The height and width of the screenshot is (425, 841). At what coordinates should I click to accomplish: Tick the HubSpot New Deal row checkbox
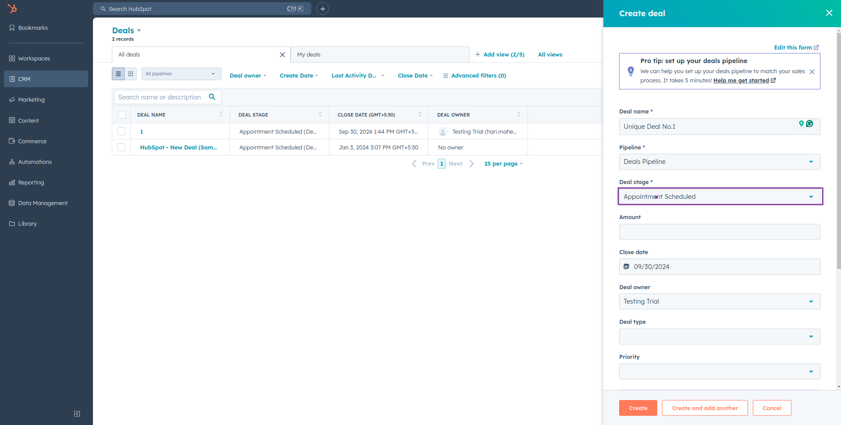pos(122,148)
